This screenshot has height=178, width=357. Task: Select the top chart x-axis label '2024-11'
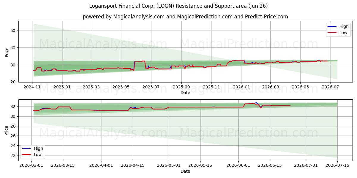(x=32, y=88)
